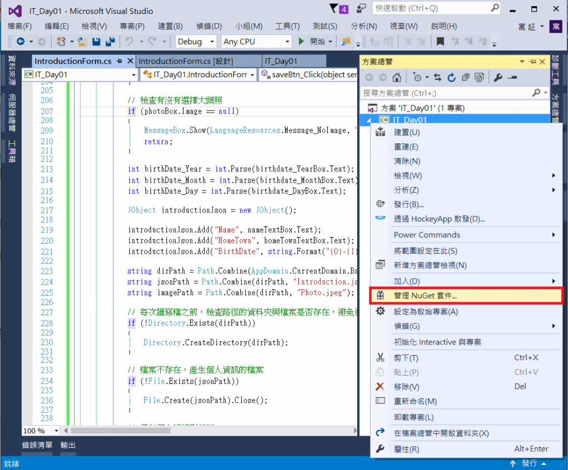Open Power Commands submenu
Viewport: 568px width, 470px height.
click(x=466, y=235)
